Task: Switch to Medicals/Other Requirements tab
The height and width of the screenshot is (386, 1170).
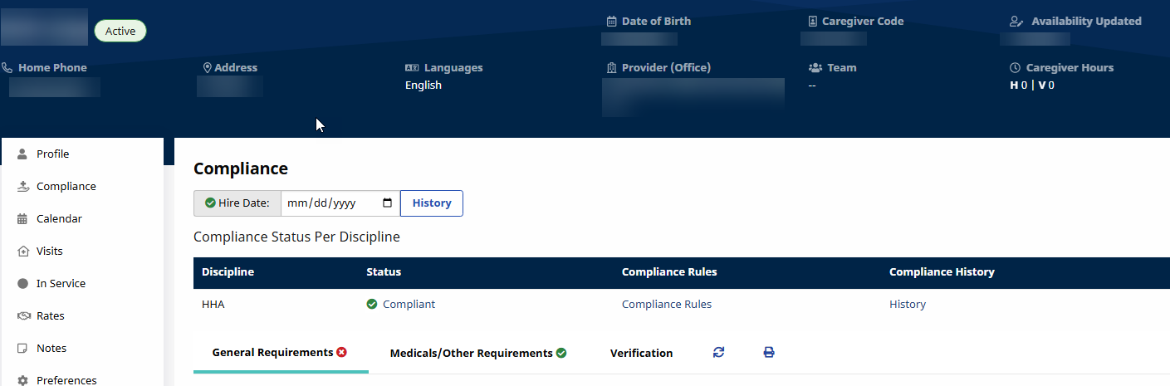Action: (x=471, y=354)
